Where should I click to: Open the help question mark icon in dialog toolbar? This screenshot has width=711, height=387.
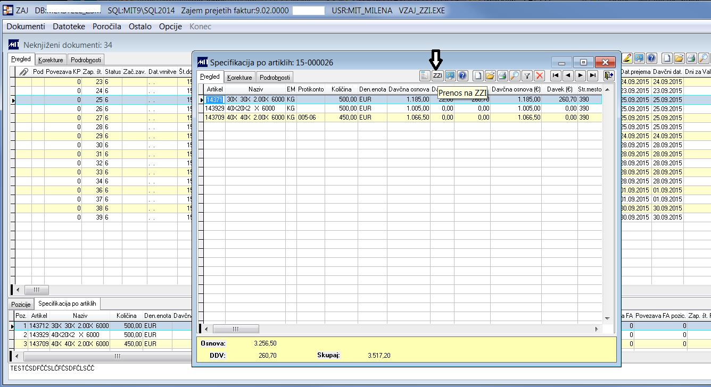[x=462, y=76]
